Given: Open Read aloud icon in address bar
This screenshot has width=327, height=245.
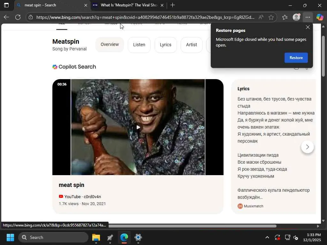Looking at the screenshot, I should (261, 17).
